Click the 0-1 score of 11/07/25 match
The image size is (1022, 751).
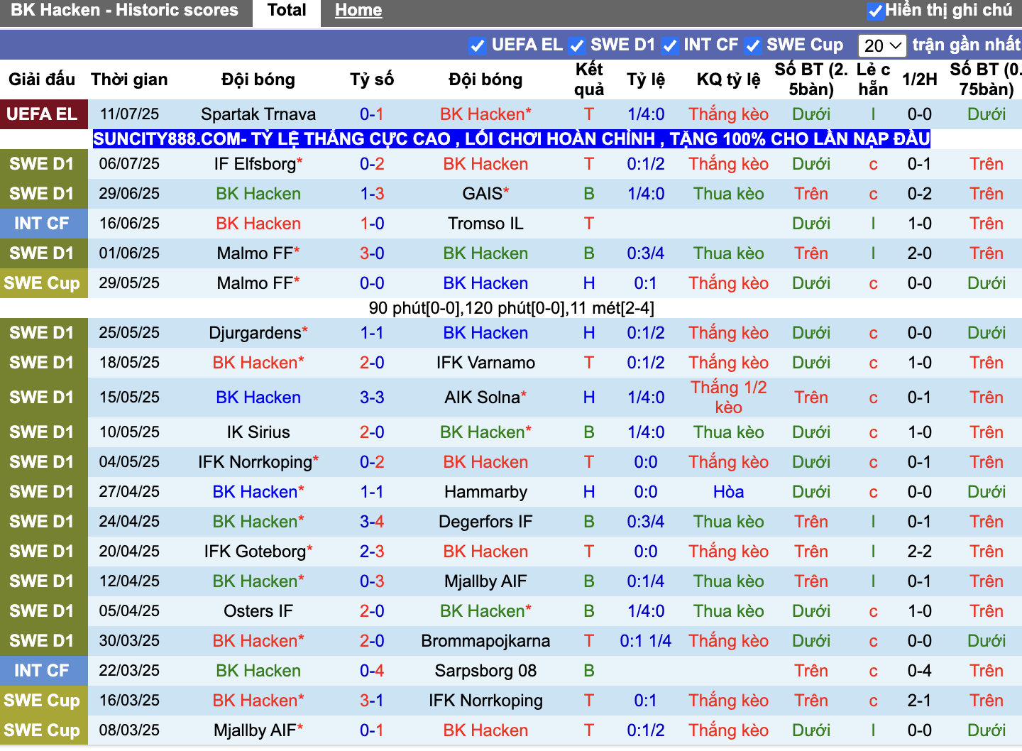[372, 114]
